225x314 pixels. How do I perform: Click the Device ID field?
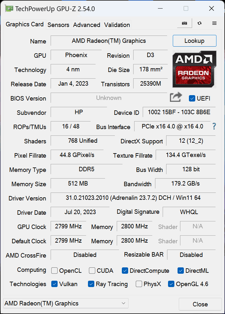[178, 112]
